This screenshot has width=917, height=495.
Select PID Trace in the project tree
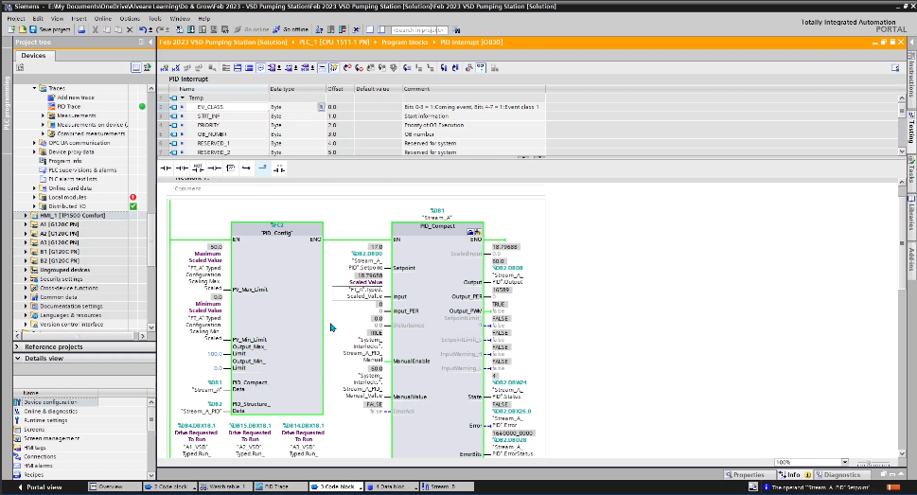tap(68, 106)
